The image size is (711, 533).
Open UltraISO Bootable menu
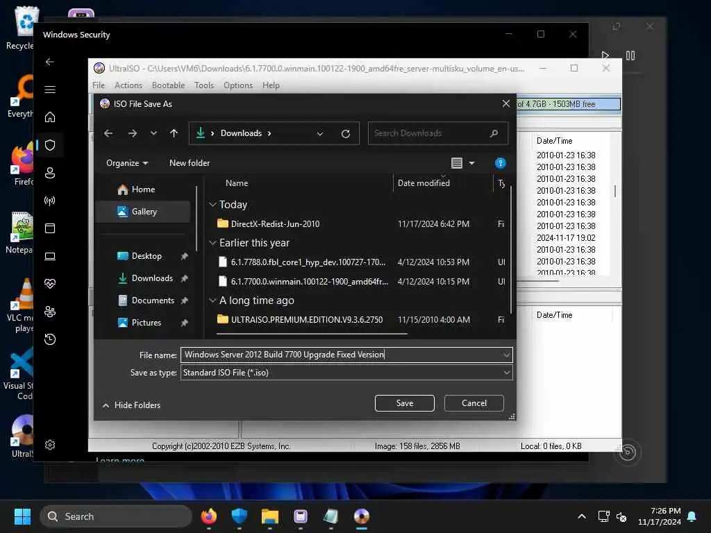pyautogui.click(x=168, y=85)
